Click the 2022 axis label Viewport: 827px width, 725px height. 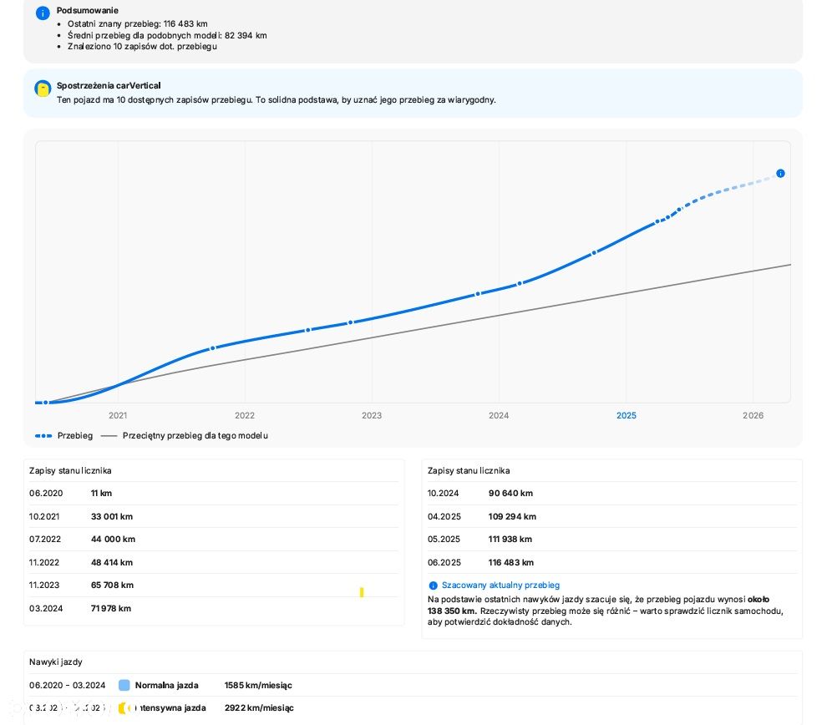tap(245, 415)
